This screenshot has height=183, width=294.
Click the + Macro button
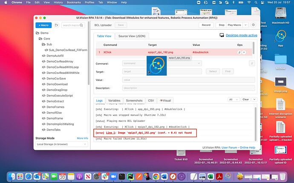click(x=43, y=25)
